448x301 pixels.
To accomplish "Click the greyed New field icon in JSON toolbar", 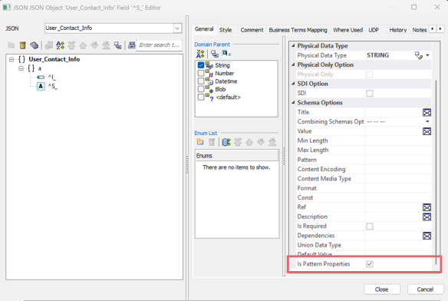I will 12,45.
